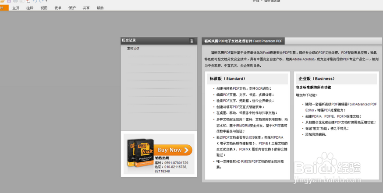This screenshot has width=383, height=193.
Task: Click the 在桌面、移动、云服务中协作 bullet
Action: point(247,113)
